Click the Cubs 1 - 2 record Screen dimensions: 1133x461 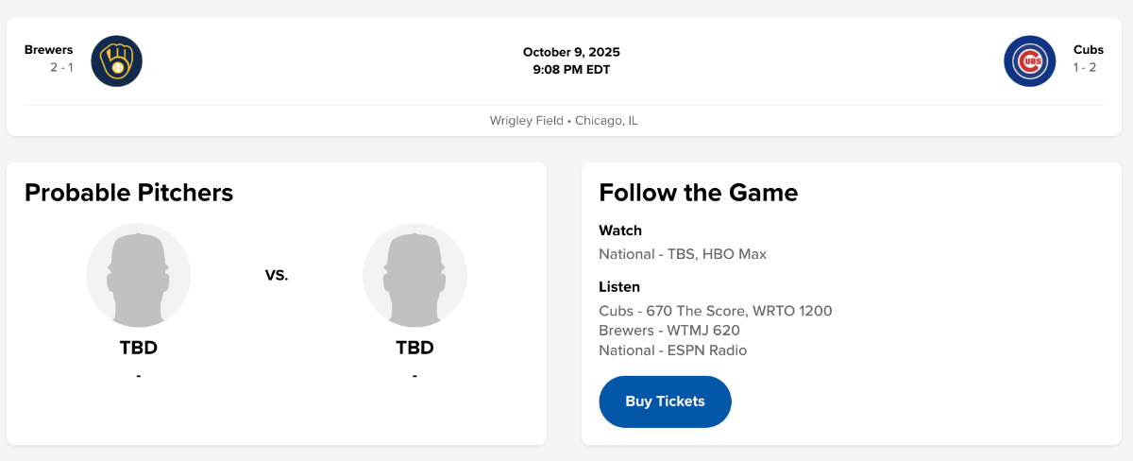[x=1084, y=68]
